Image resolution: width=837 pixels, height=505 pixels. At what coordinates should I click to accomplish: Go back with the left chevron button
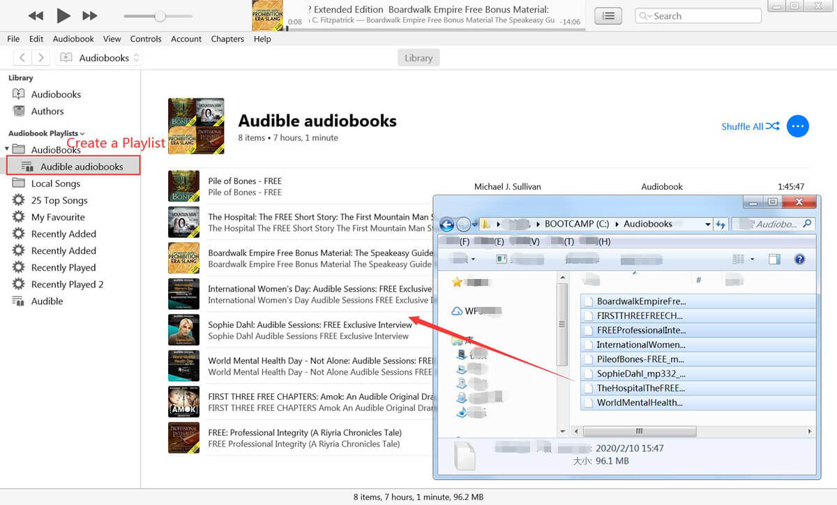[x=23, y=58]
